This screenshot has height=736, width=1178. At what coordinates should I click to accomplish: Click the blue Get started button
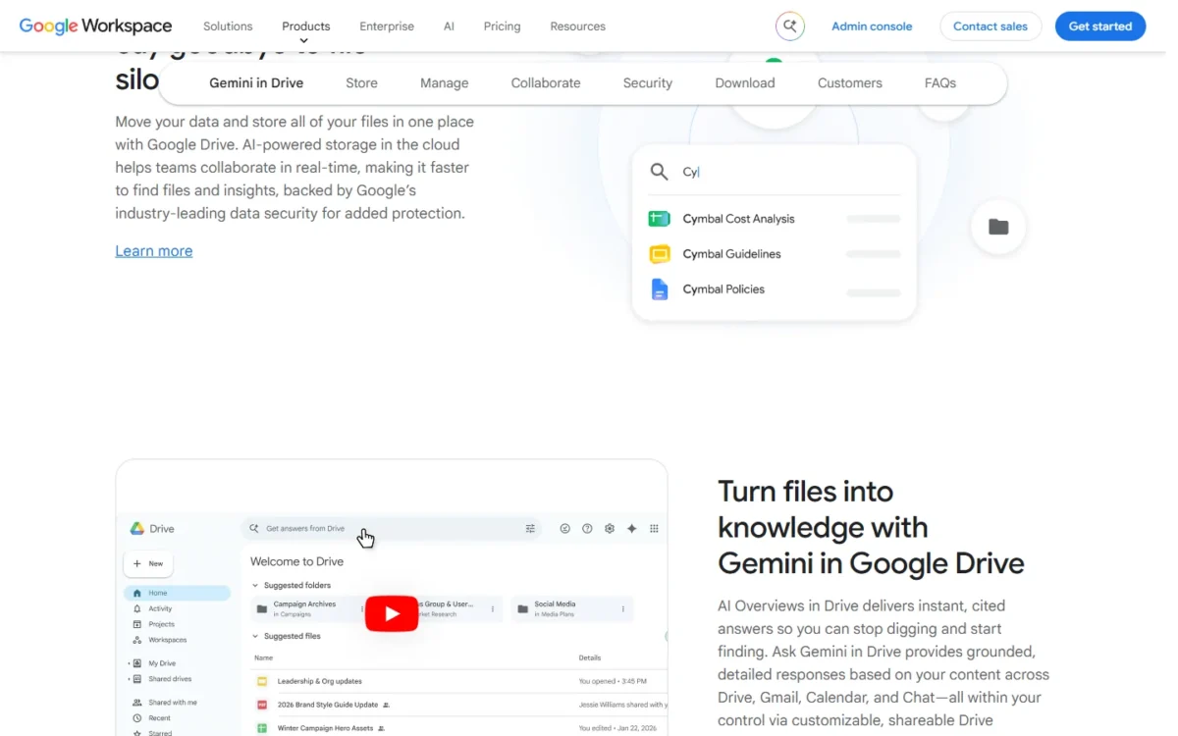1100,26
